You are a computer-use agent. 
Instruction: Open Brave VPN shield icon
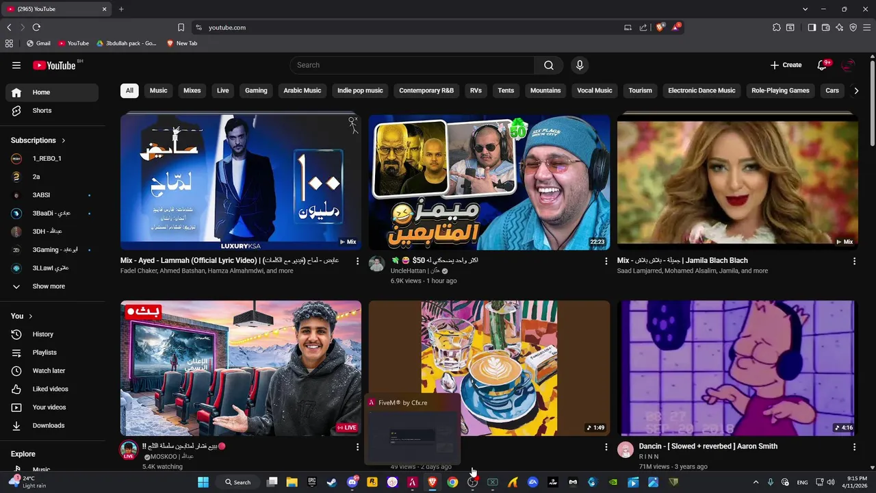click(x=853, y=27)
